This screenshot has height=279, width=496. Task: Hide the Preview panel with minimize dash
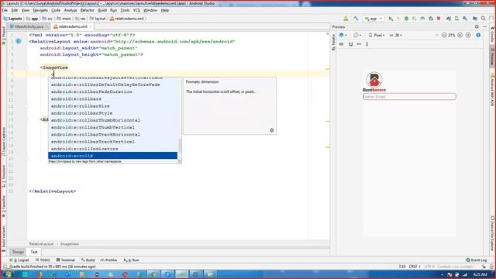coord(484,27)
